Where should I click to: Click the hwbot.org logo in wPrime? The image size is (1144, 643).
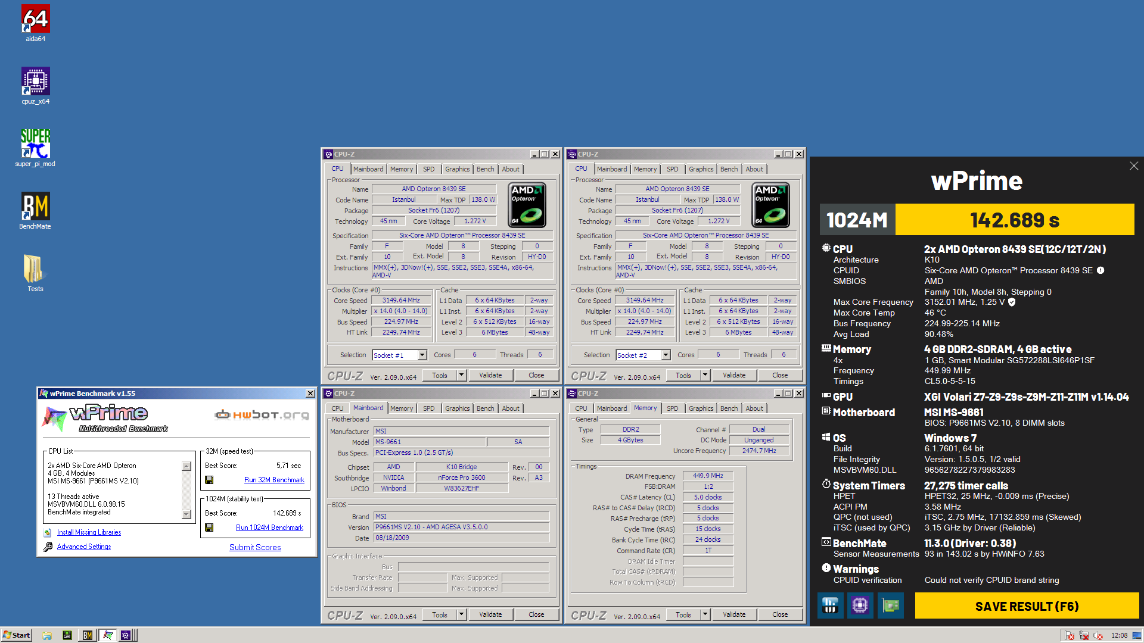(x=262, y=414)
